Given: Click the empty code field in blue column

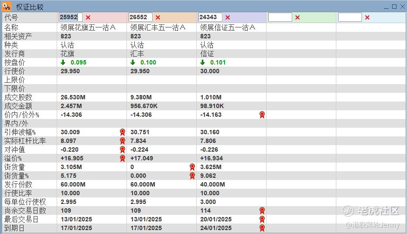Looking at the screenshot, I should [x=350, y=17].
